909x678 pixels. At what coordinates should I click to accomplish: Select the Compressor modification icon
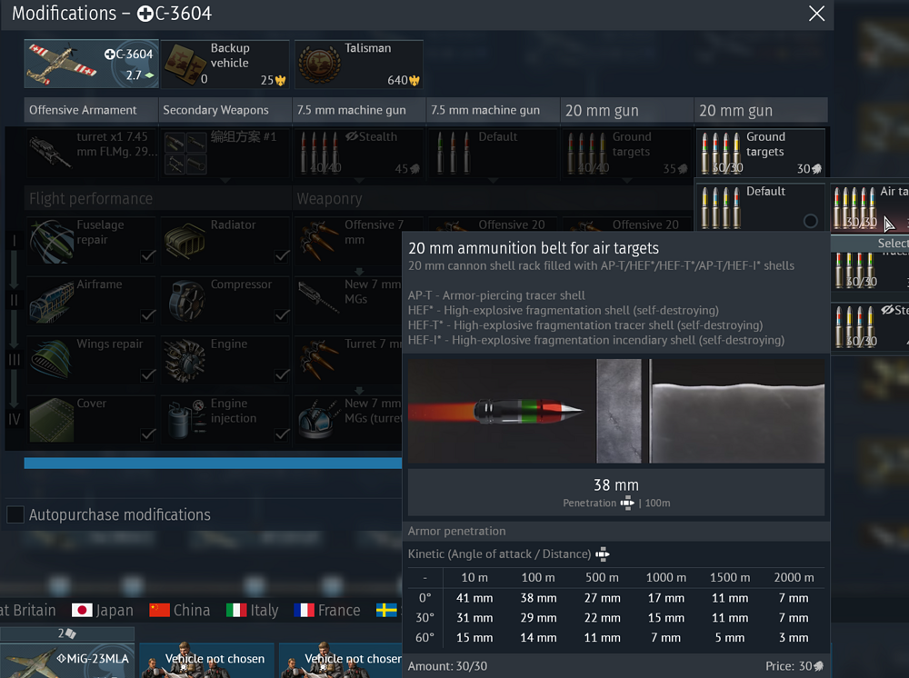click(x=185, y=300)
